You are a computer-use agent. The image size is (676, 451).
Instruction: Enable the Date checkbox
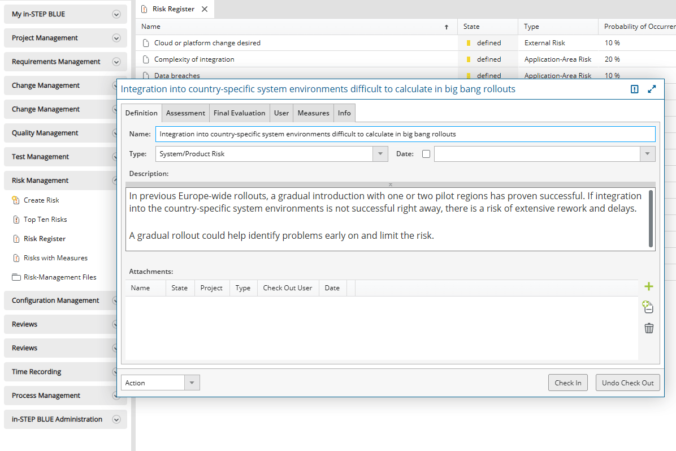pyautogui.click(x=426, y=154)
